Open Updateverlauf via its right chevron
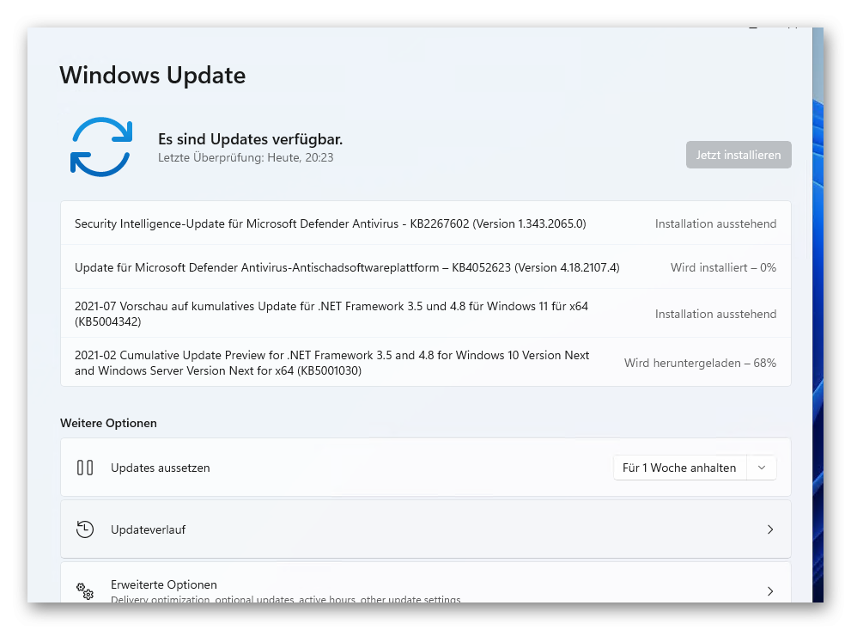 pos(770,529)
